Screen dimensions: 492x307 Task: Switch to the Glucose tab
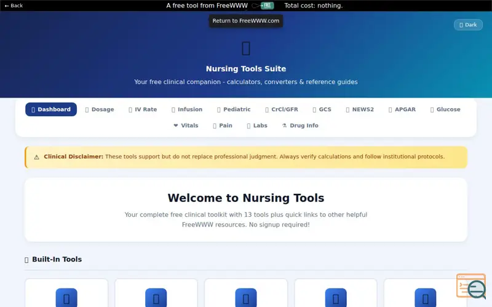click(445, 109)
